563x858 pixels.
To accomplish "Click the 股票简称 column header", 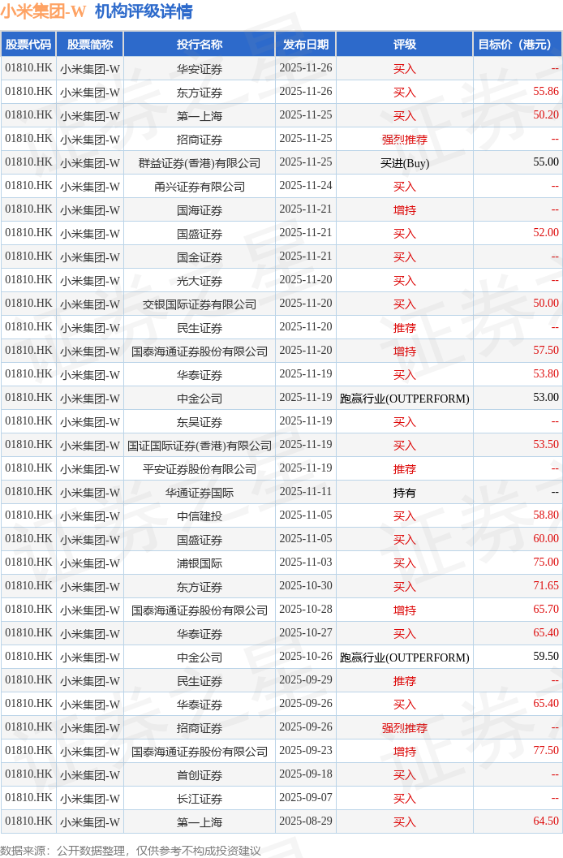I will tap(90, 45).
